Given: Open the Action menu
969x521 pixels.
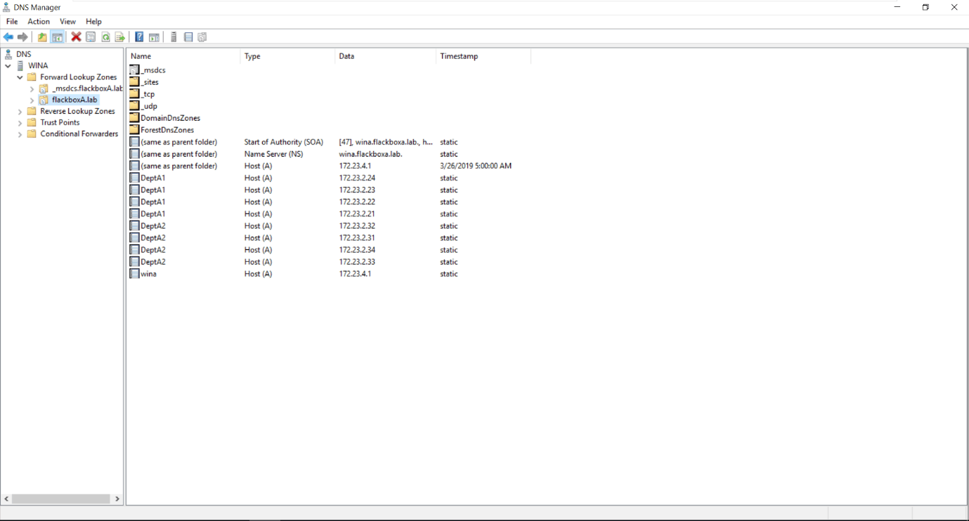Looking at the screenshot, I should click(x=39, y=22).
